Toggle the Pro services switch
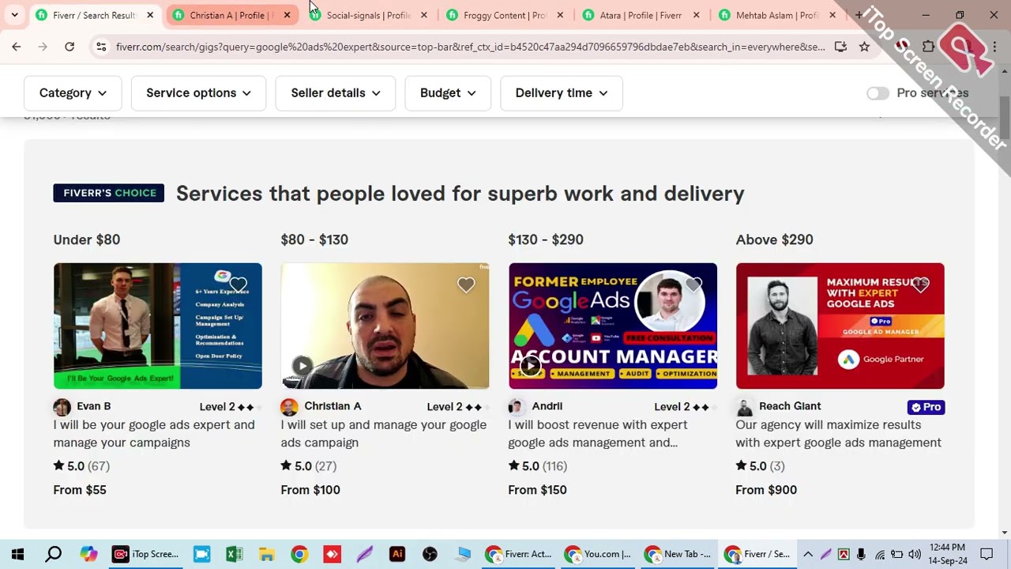The width and height of the screenshot is (1011, 569). click(878, 92)
